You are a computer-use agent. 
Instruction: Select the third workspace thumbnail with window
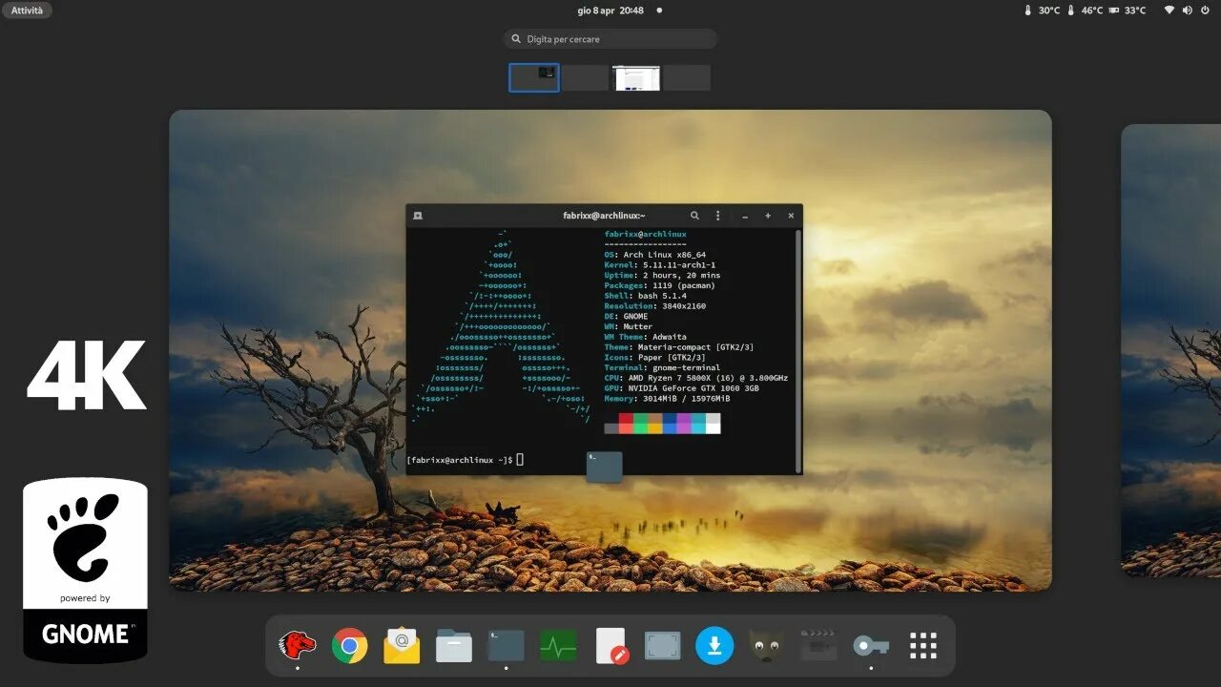(x=636, y=78)
